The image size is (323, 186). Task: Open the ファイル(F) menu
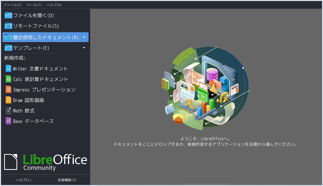(x=13, y=5)
